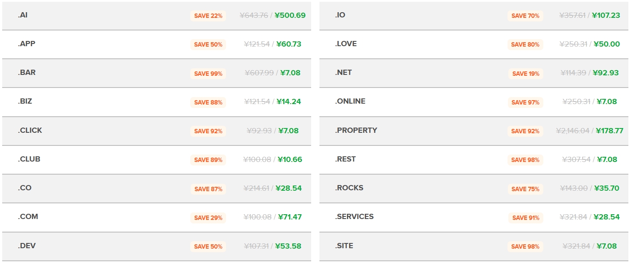
Task: Click the SAVE 75% badge for .ROCKS
Action: coord(525,189)
